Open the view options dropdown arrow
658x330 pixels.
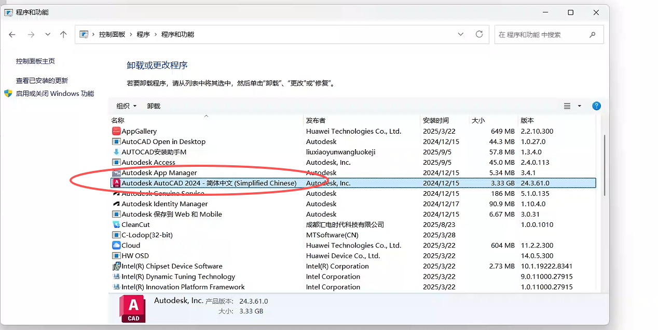point(580,106)
